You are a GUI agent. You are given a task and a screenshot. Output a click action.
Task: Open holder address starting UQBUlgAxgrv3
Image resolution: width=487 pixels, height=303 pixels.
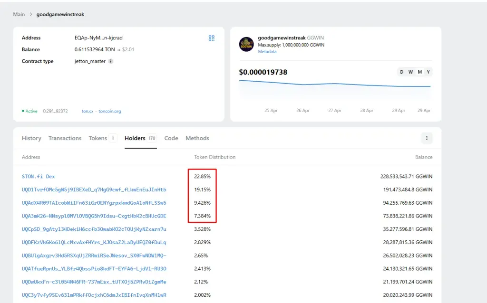click(94, 255)
